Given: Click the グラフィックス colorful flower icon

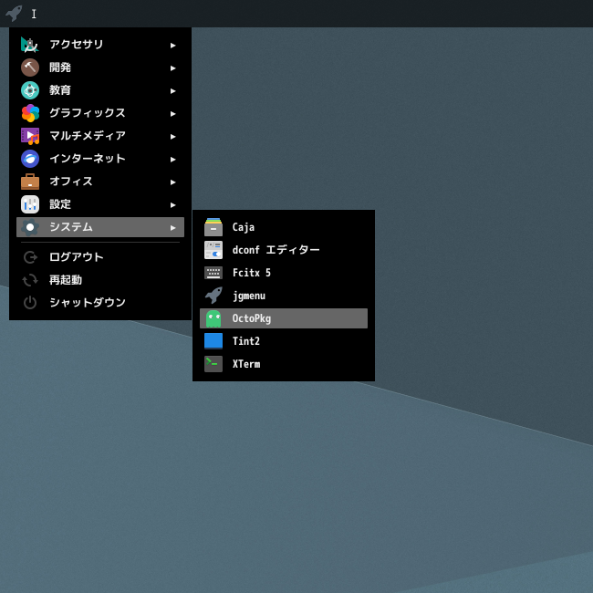Looking at the screenshot, I should 30,113.
